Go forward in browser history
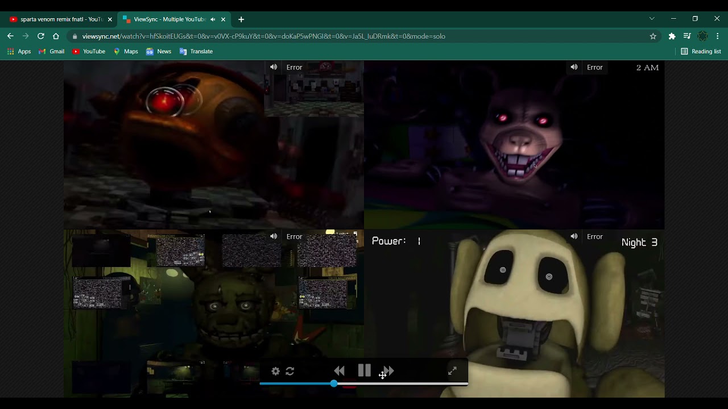 coord(26,36)
